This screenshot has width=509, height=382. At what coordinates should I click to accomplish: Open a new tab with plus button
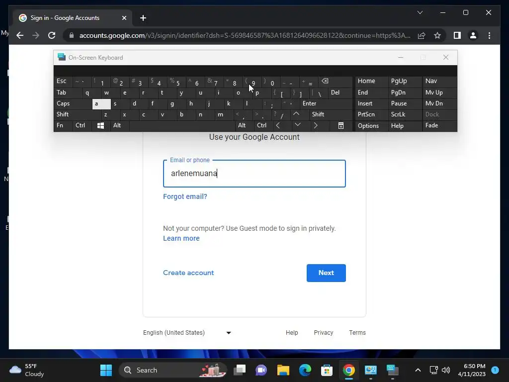tap(143, 18)
